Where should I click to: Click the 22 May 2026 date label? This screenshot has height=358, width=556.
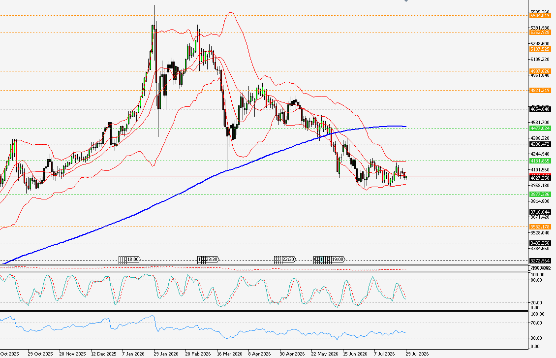point(324,354)
